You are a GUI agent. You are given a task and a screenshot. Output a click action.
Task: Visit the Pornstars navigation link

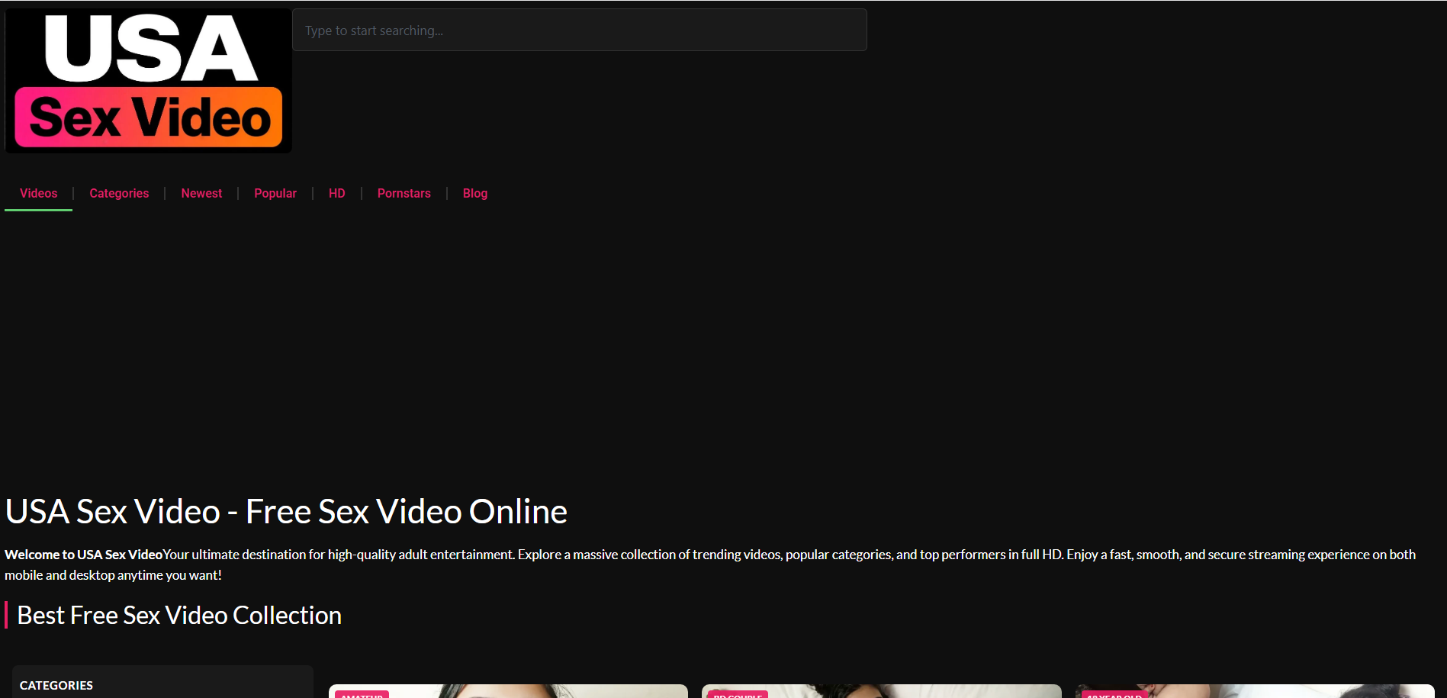[x=404, y=194]
